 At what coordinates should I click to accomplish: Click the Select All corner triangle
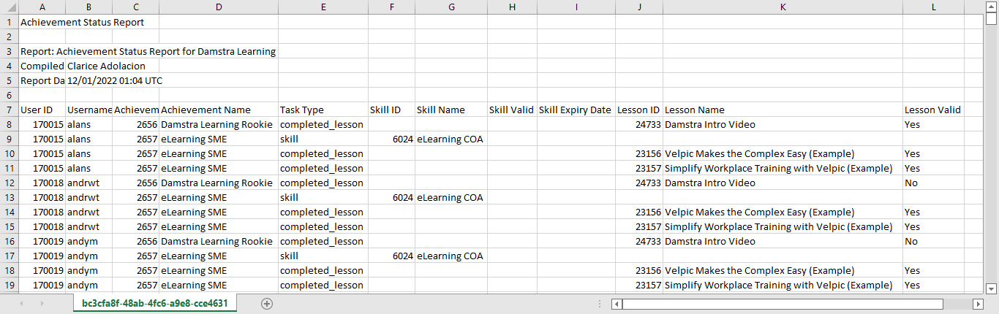9,7
